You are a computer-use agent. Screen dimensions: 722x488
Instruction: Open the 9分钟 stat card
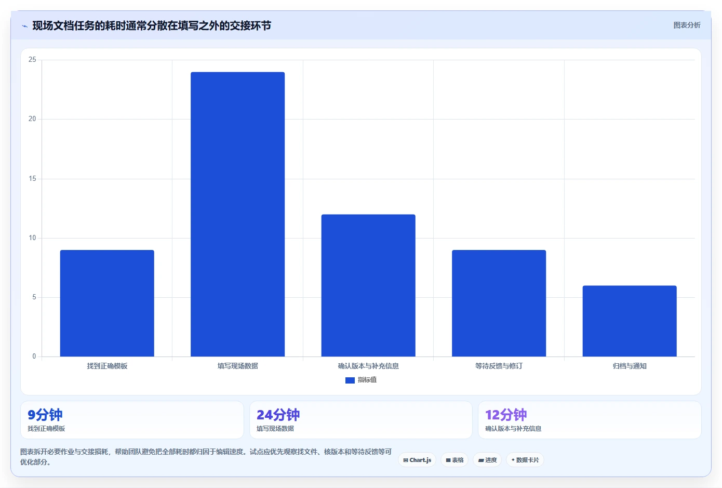132,420
